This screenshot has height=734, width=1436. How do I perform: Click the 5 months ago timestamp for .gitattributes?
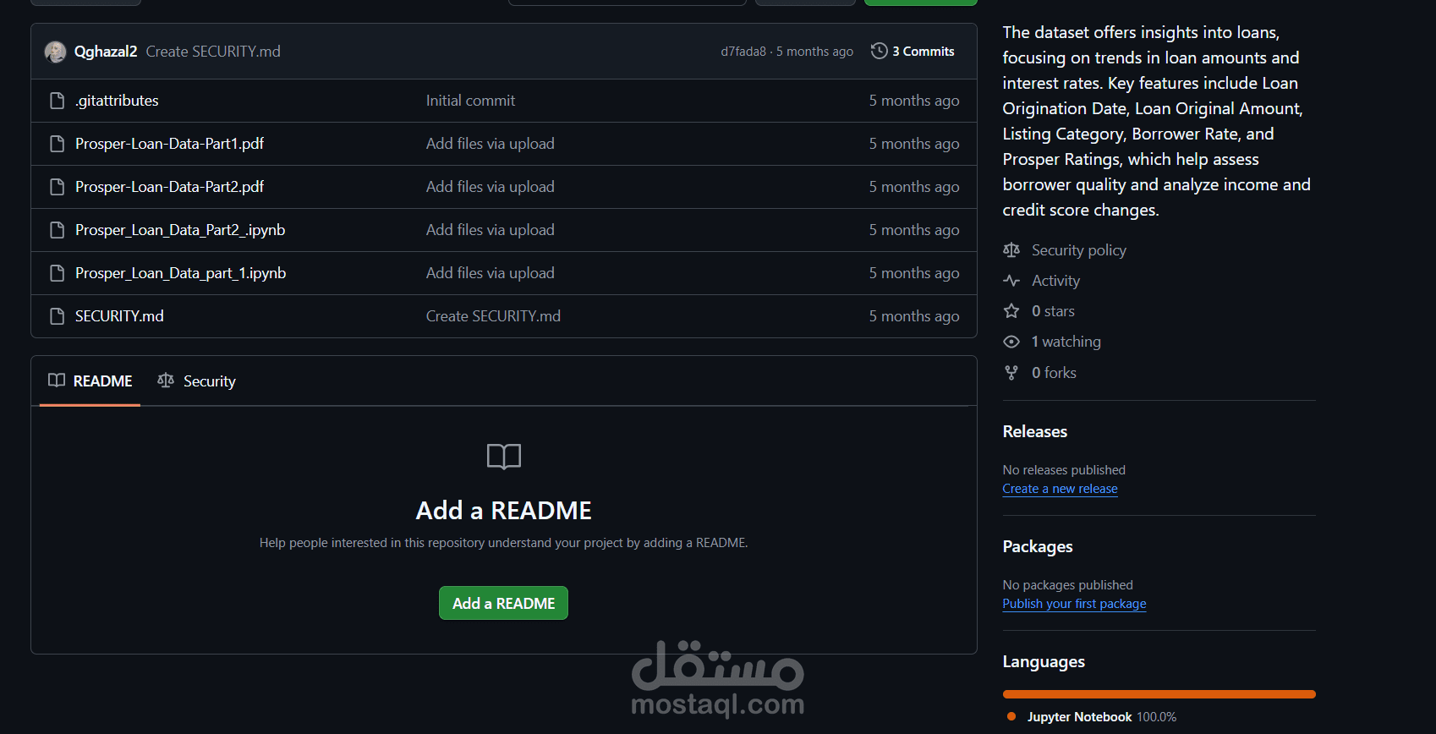pyautogui.click(x=914, y=101)
